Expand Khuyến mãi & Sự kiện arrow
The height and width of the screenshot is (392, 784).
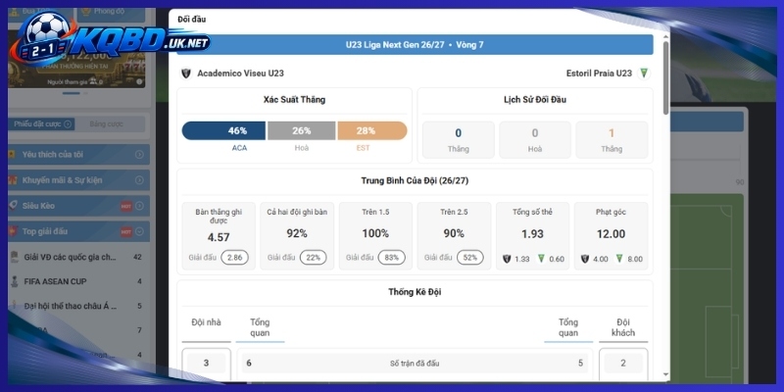(139, 180)
